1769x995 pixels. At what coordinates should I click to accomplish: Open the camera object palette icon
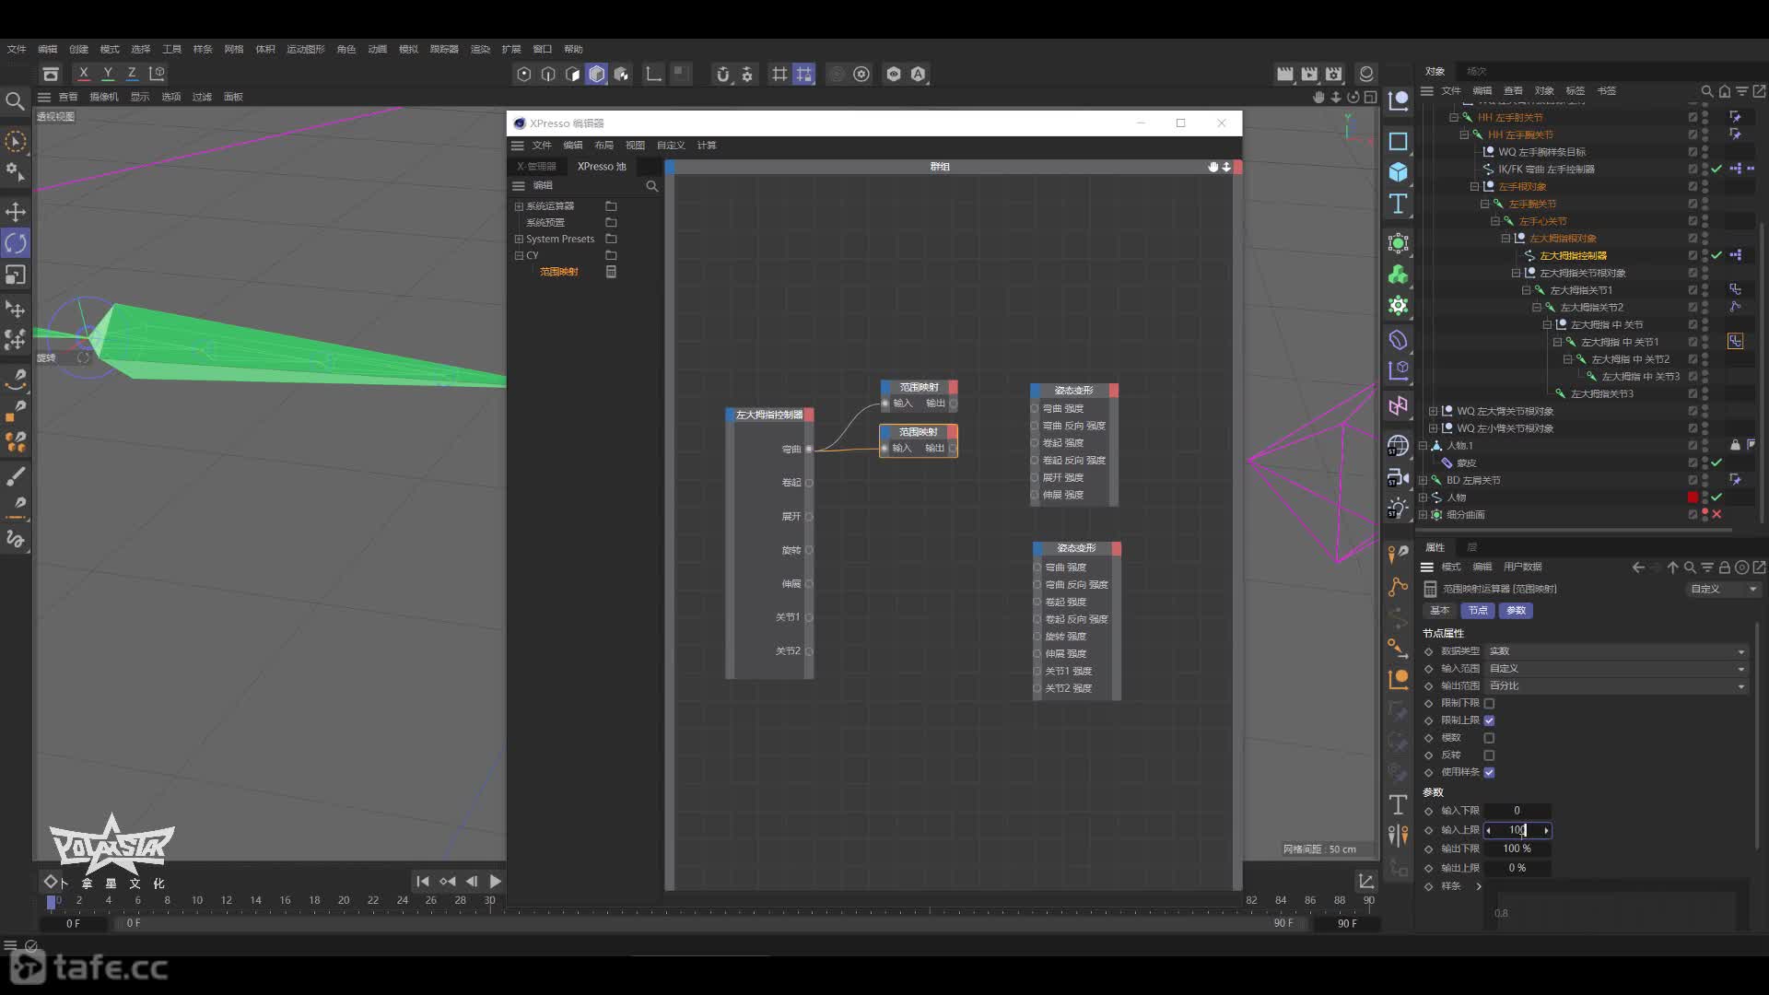point(1399,477)
